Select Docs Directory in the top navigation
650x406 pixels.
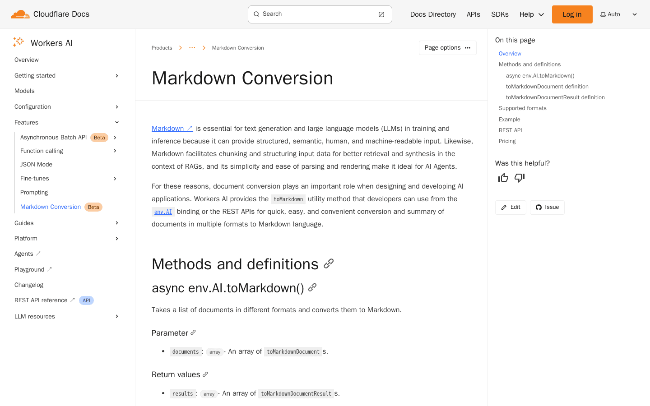click(x=433, y=14)
